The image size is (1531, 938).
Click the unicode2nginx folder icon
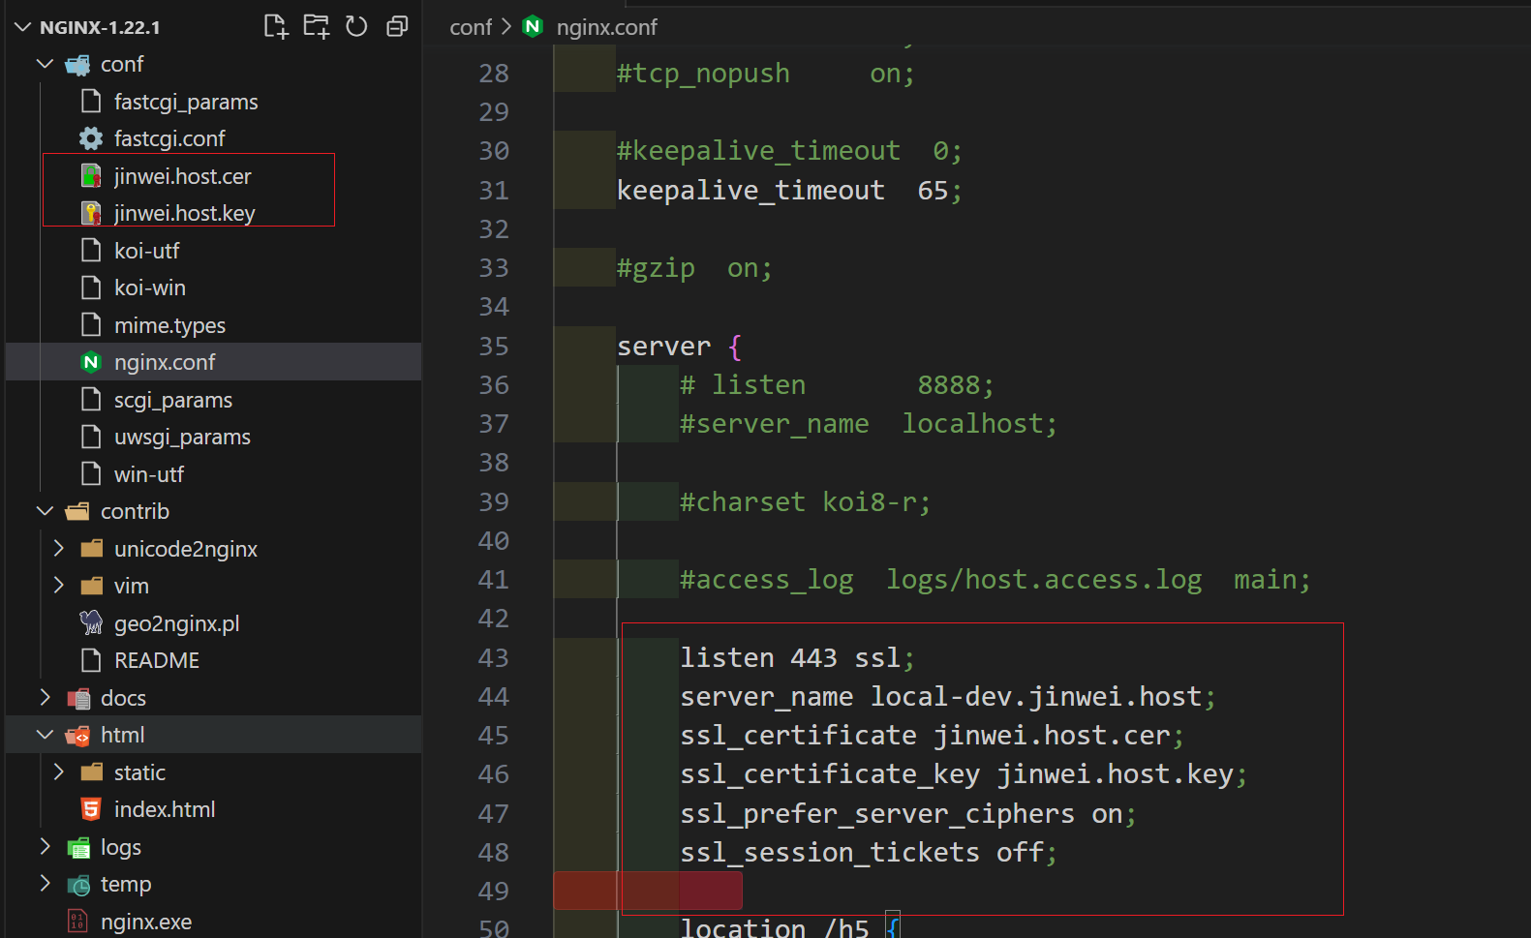coord(91,549)
